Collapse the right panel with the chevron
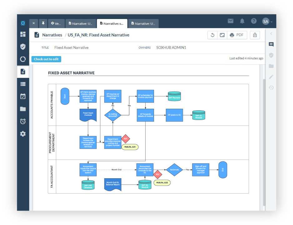Viewport: 293px width, 225px height. coord(271,33)
